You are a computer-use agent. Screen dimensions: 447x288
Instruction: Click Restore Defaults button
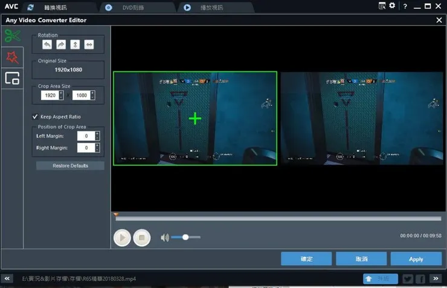click(x=70, y=166)
